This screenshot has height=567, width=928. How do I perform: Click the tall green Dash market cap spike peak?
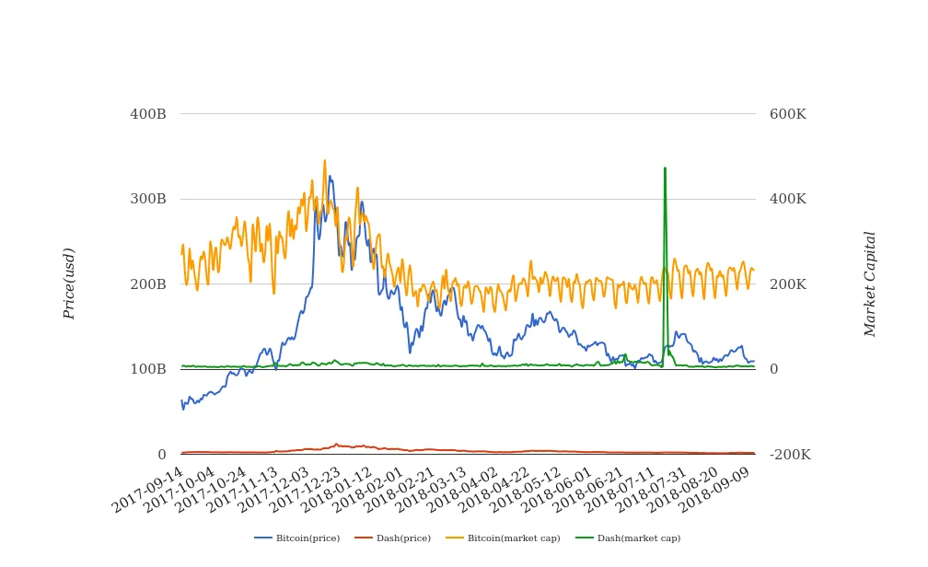pos(666,168)
